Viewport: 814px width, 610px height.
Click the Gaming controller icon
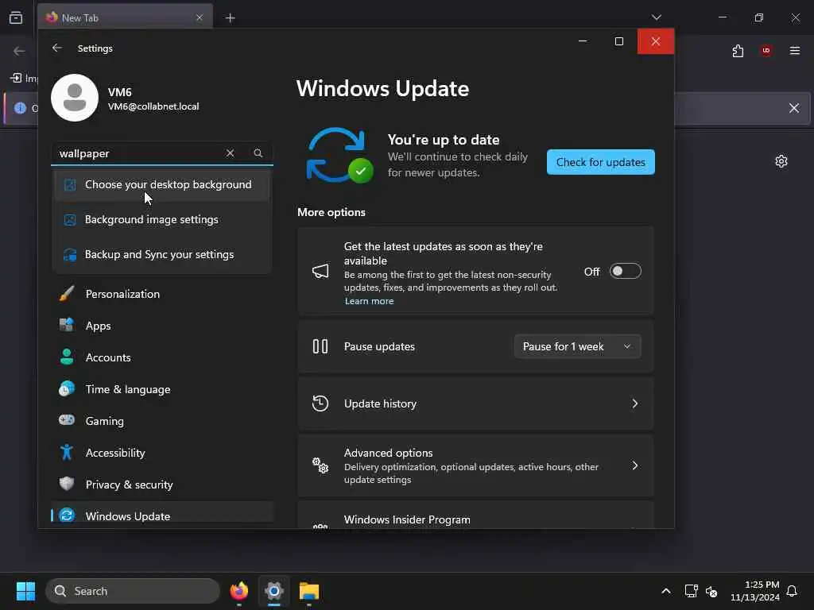click(x=67, y=419)
